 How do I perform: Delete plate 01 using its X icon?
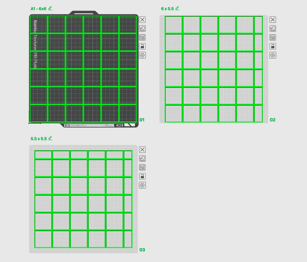[142, 20]
